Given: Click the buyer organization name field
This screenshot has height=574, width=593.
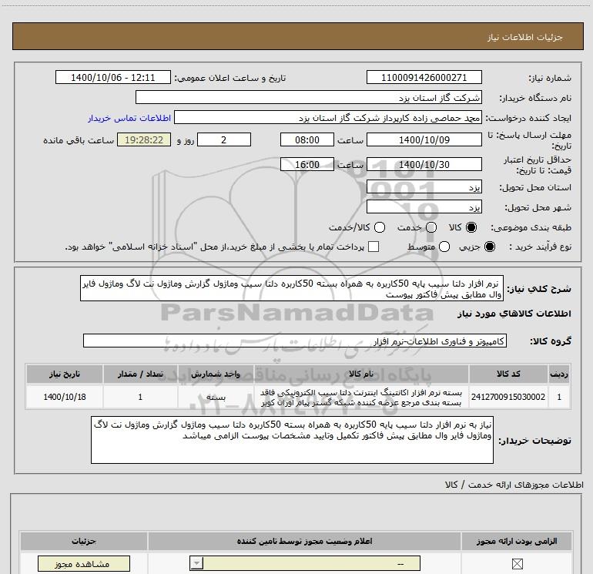Looking at the screenshot, I should coord(309,98).
